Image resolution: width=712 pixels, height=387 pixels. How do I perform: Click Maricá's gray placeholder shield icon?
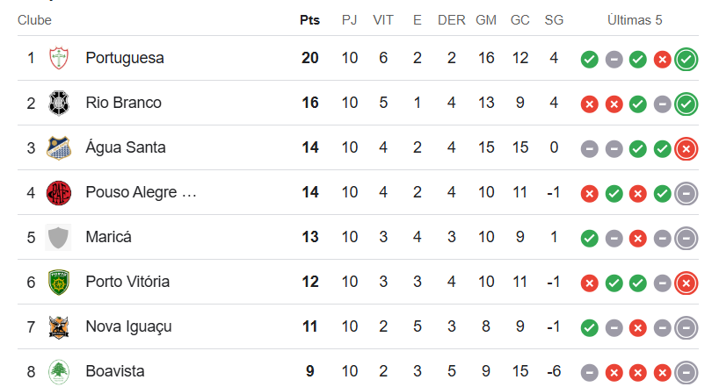59,238
